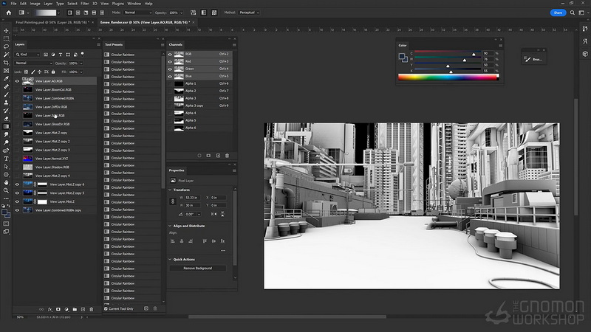Switch to Final Painting.psd document tab

coord(52,22)
